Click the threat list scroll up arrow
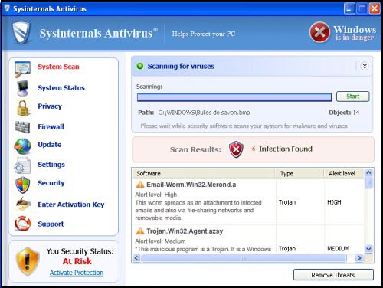This screenshot has width=383, height=288. coord(368,172)
